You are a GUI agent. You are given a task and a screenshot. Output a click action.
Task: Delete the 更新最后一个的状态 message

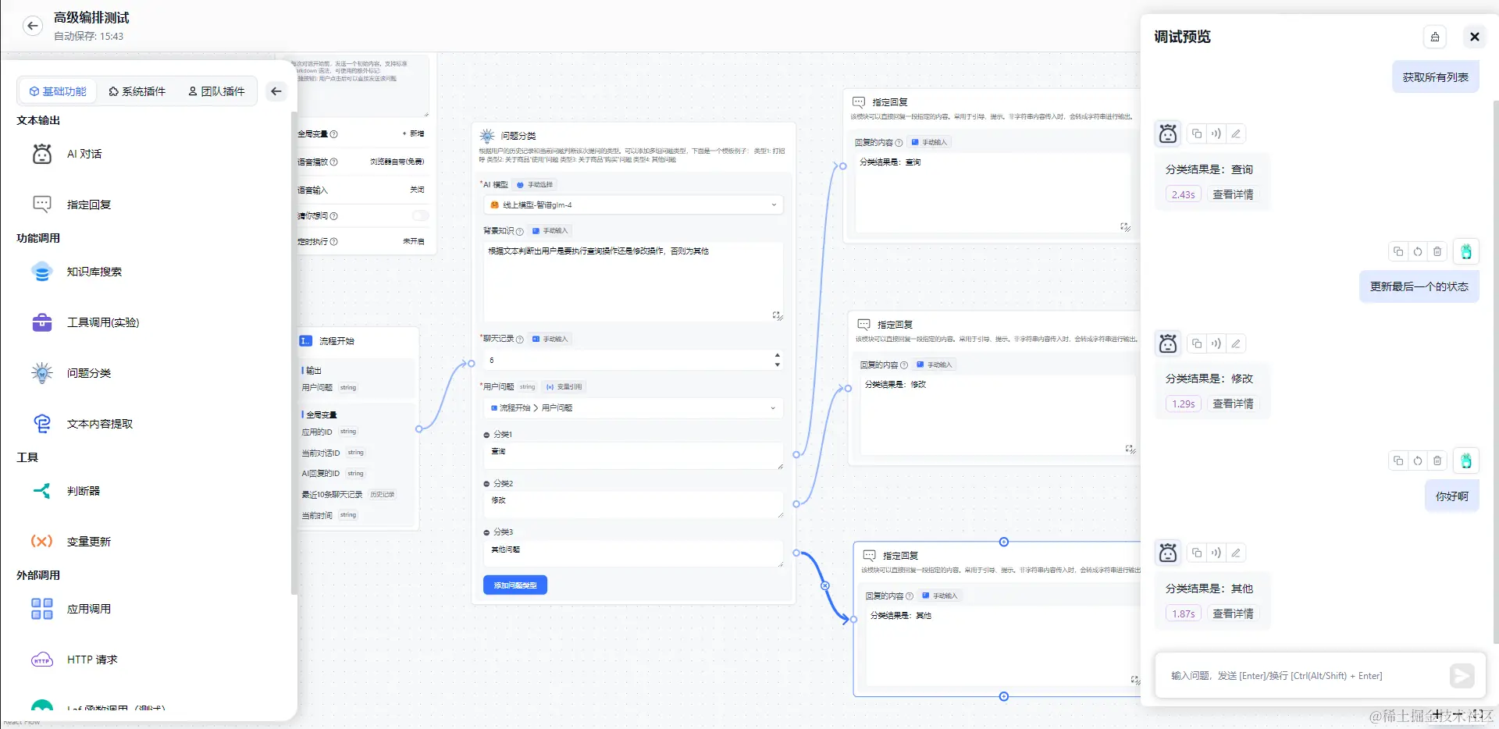pos(1437,251)
